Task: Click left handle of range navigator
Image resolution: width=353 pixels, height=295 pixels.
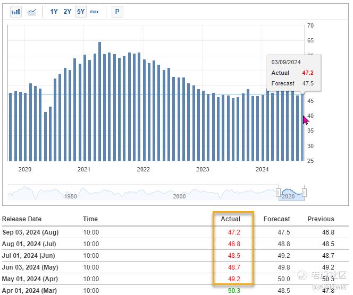Action: [x=278, y=192]
